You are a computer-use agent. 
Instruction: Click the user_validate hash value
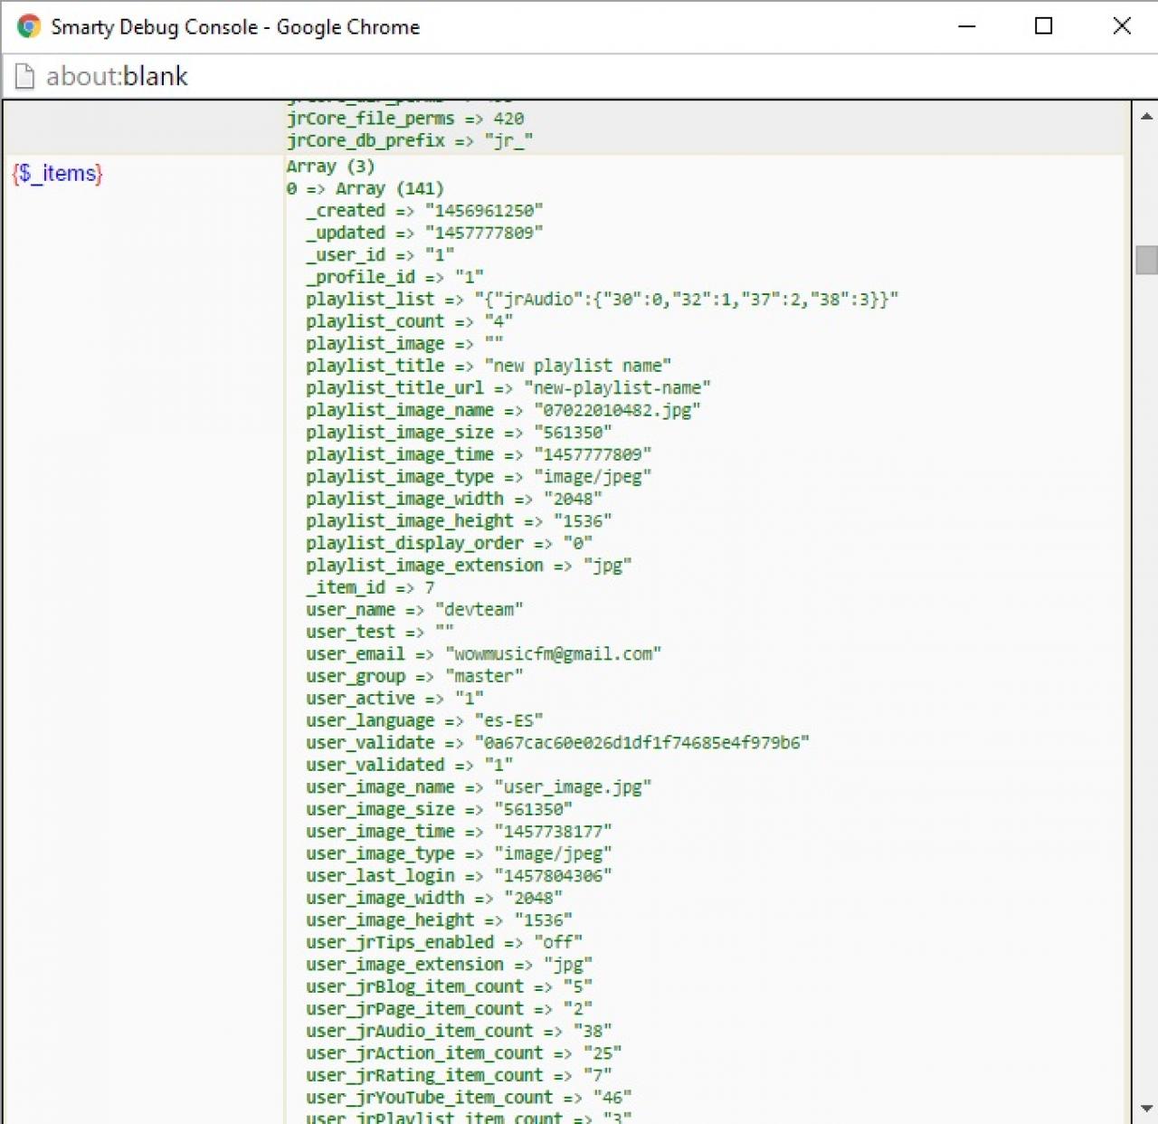pyautogui.click(x=641, y=743)
